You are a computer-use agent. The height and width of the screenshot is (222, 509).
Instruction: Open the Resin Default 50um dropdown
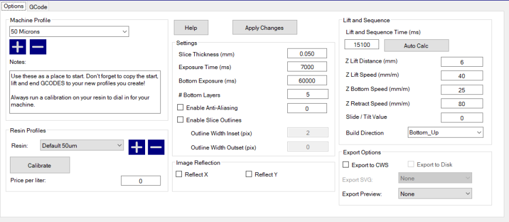pos(82,145)
